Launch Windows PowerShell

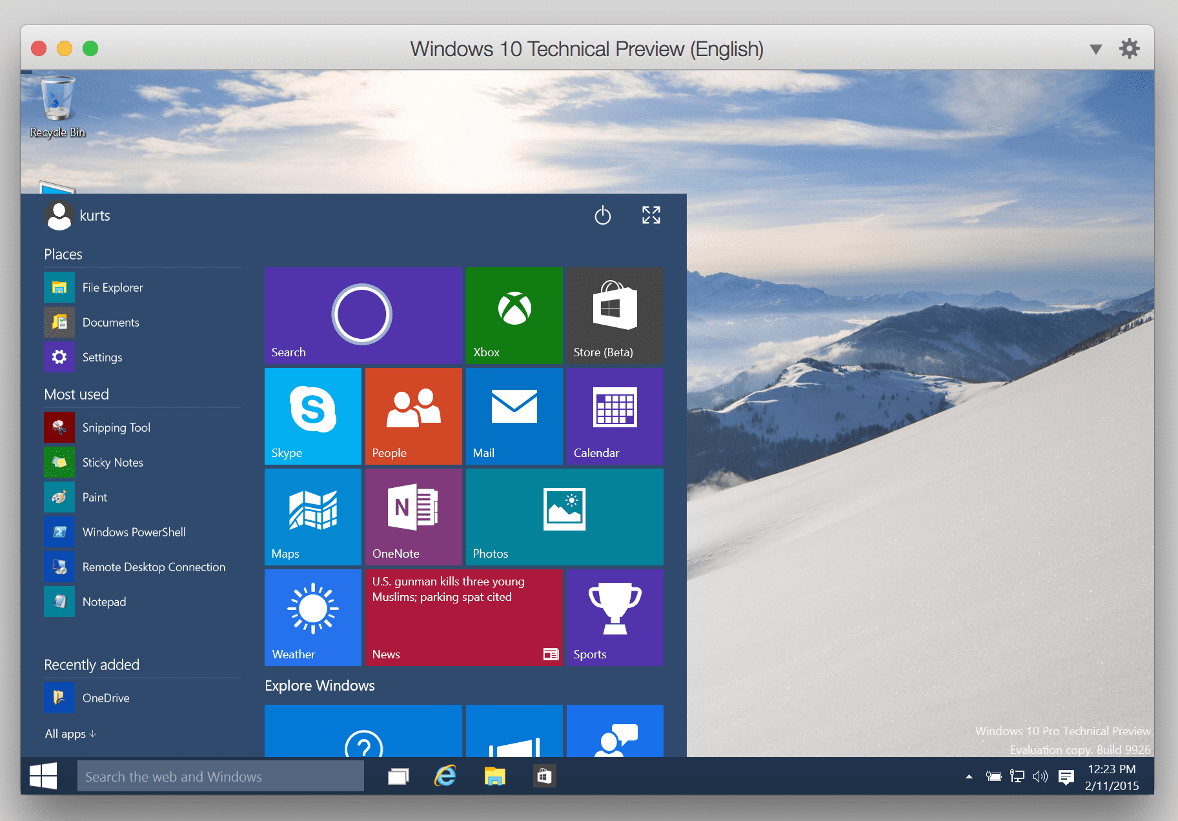point(142,532)
